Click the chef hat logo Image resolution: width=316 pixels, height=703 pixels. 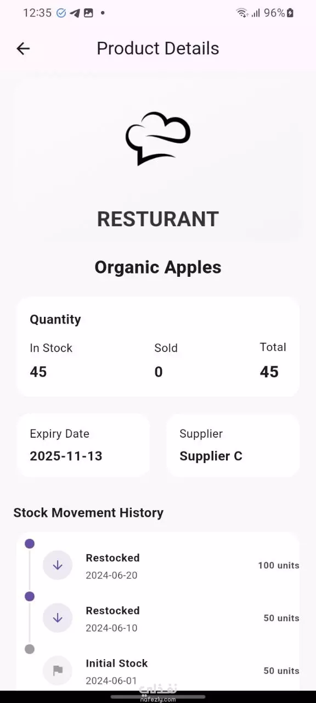(x=158, y=138)
